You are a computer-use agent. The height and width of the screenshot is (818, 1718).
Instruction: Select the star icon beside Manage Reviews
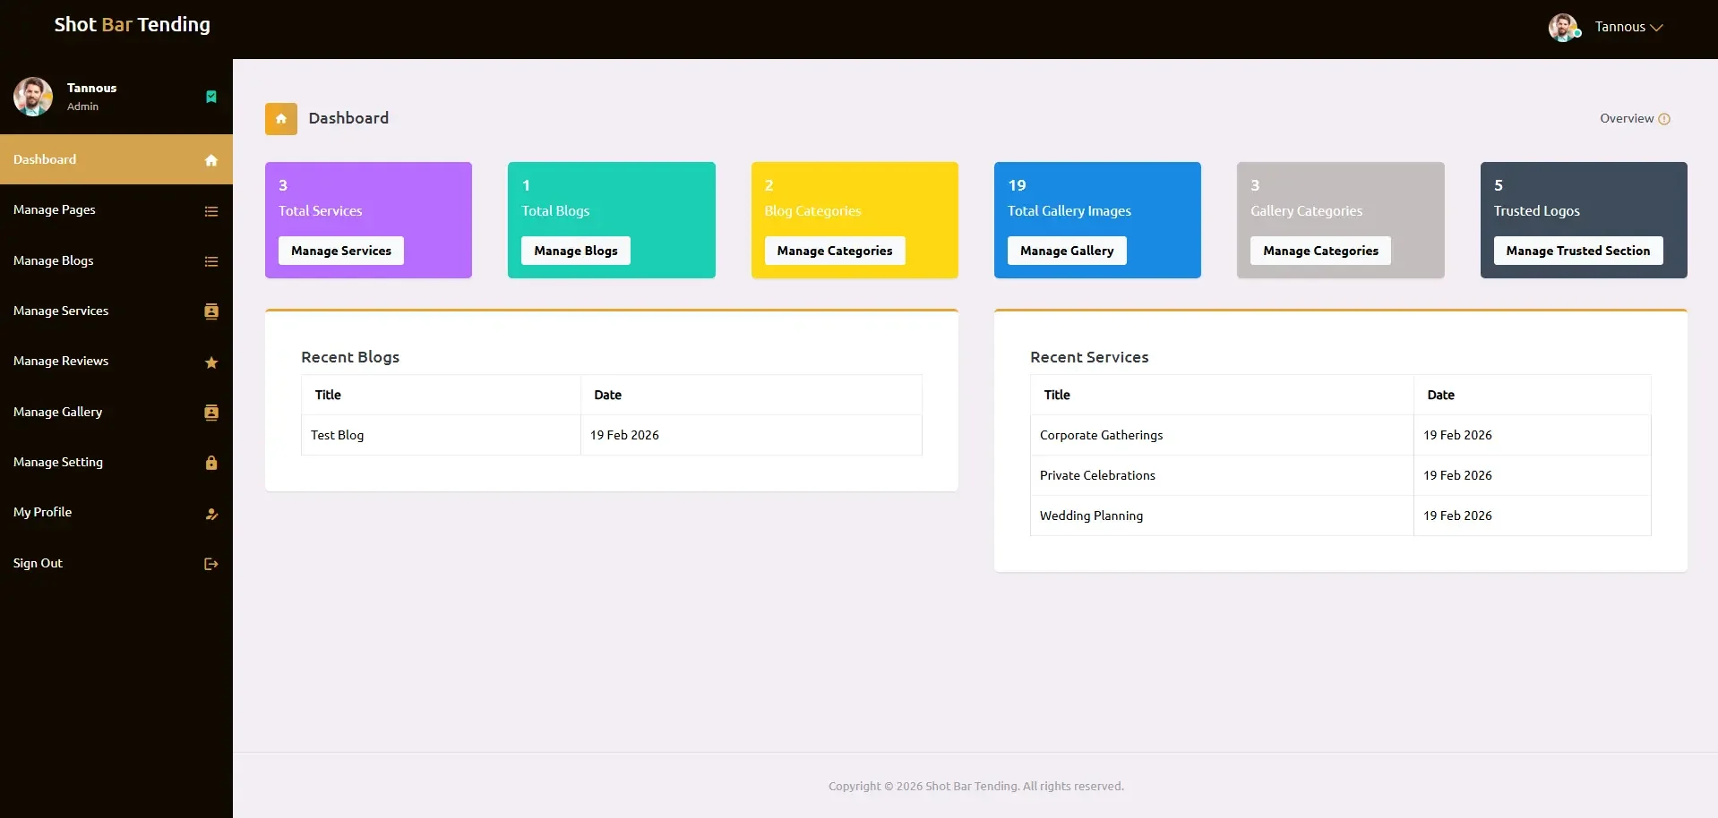210,363
